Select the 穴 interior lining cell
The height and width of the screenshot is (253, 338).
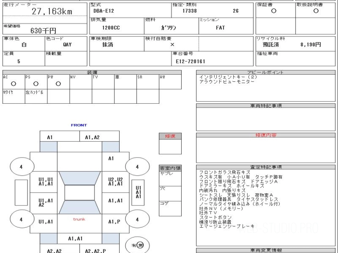tap(170, 193)
